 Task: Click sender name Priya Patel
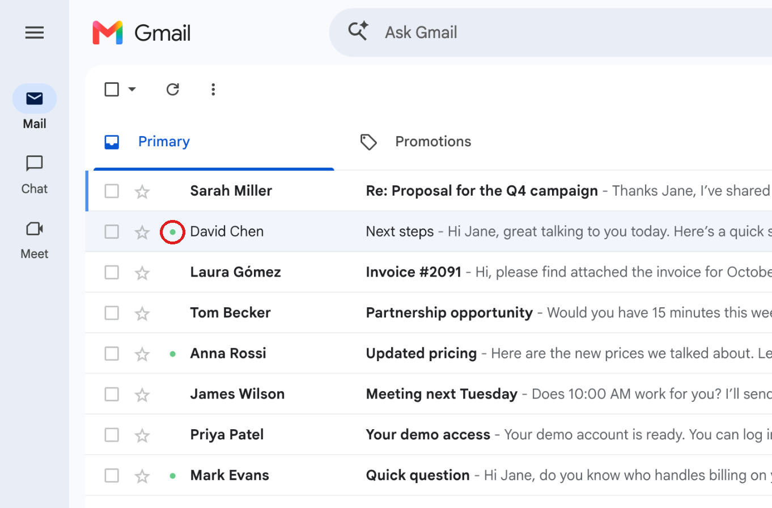coord(227,435)
